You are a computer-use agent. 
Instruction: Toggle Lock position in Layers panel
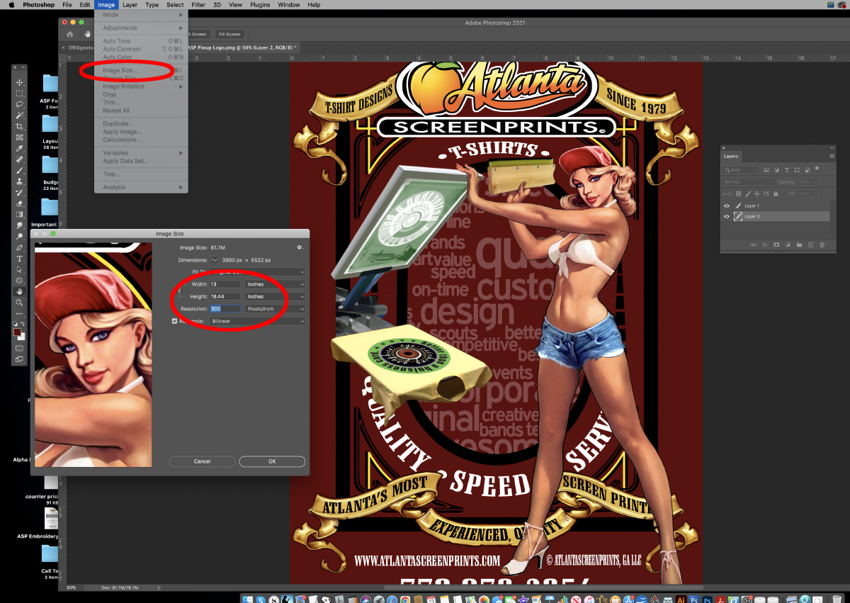(758, 193)
